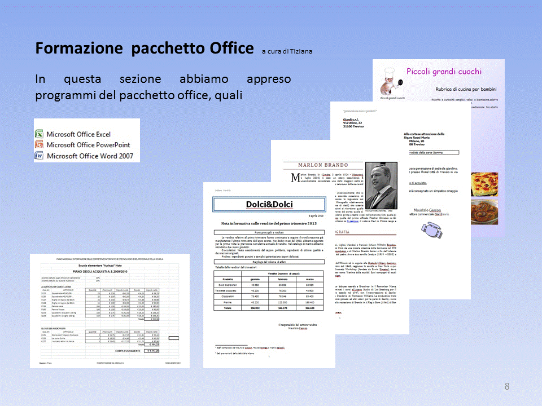Select the "Microsoft Office Excel" label

[x=78, y=134]
